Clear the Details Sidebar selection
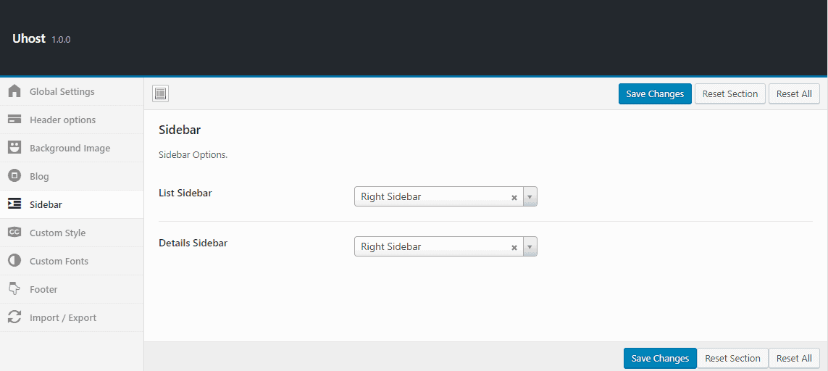This screenshot has height=371, width=828. click(x=514, y=247)
